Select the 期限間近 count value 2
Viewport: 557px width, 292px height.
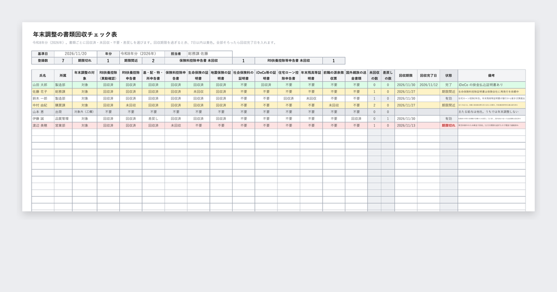click(x=153, y=61)
